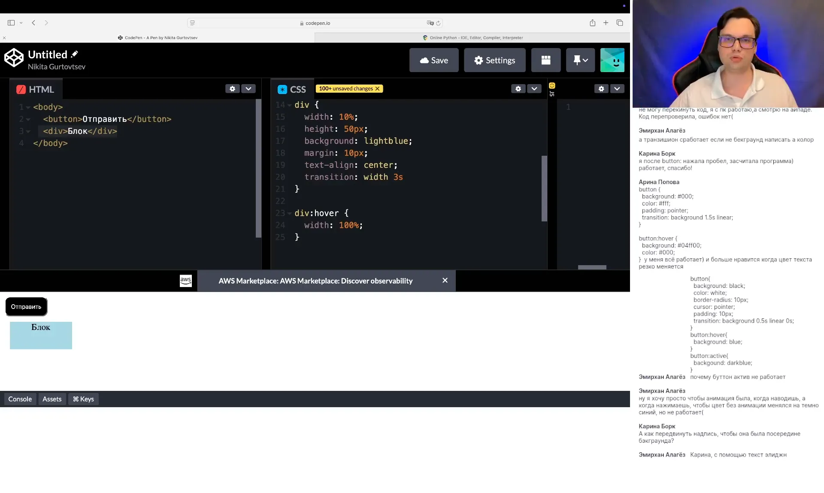Expand the HTML editor dropdown chevron

248,89
